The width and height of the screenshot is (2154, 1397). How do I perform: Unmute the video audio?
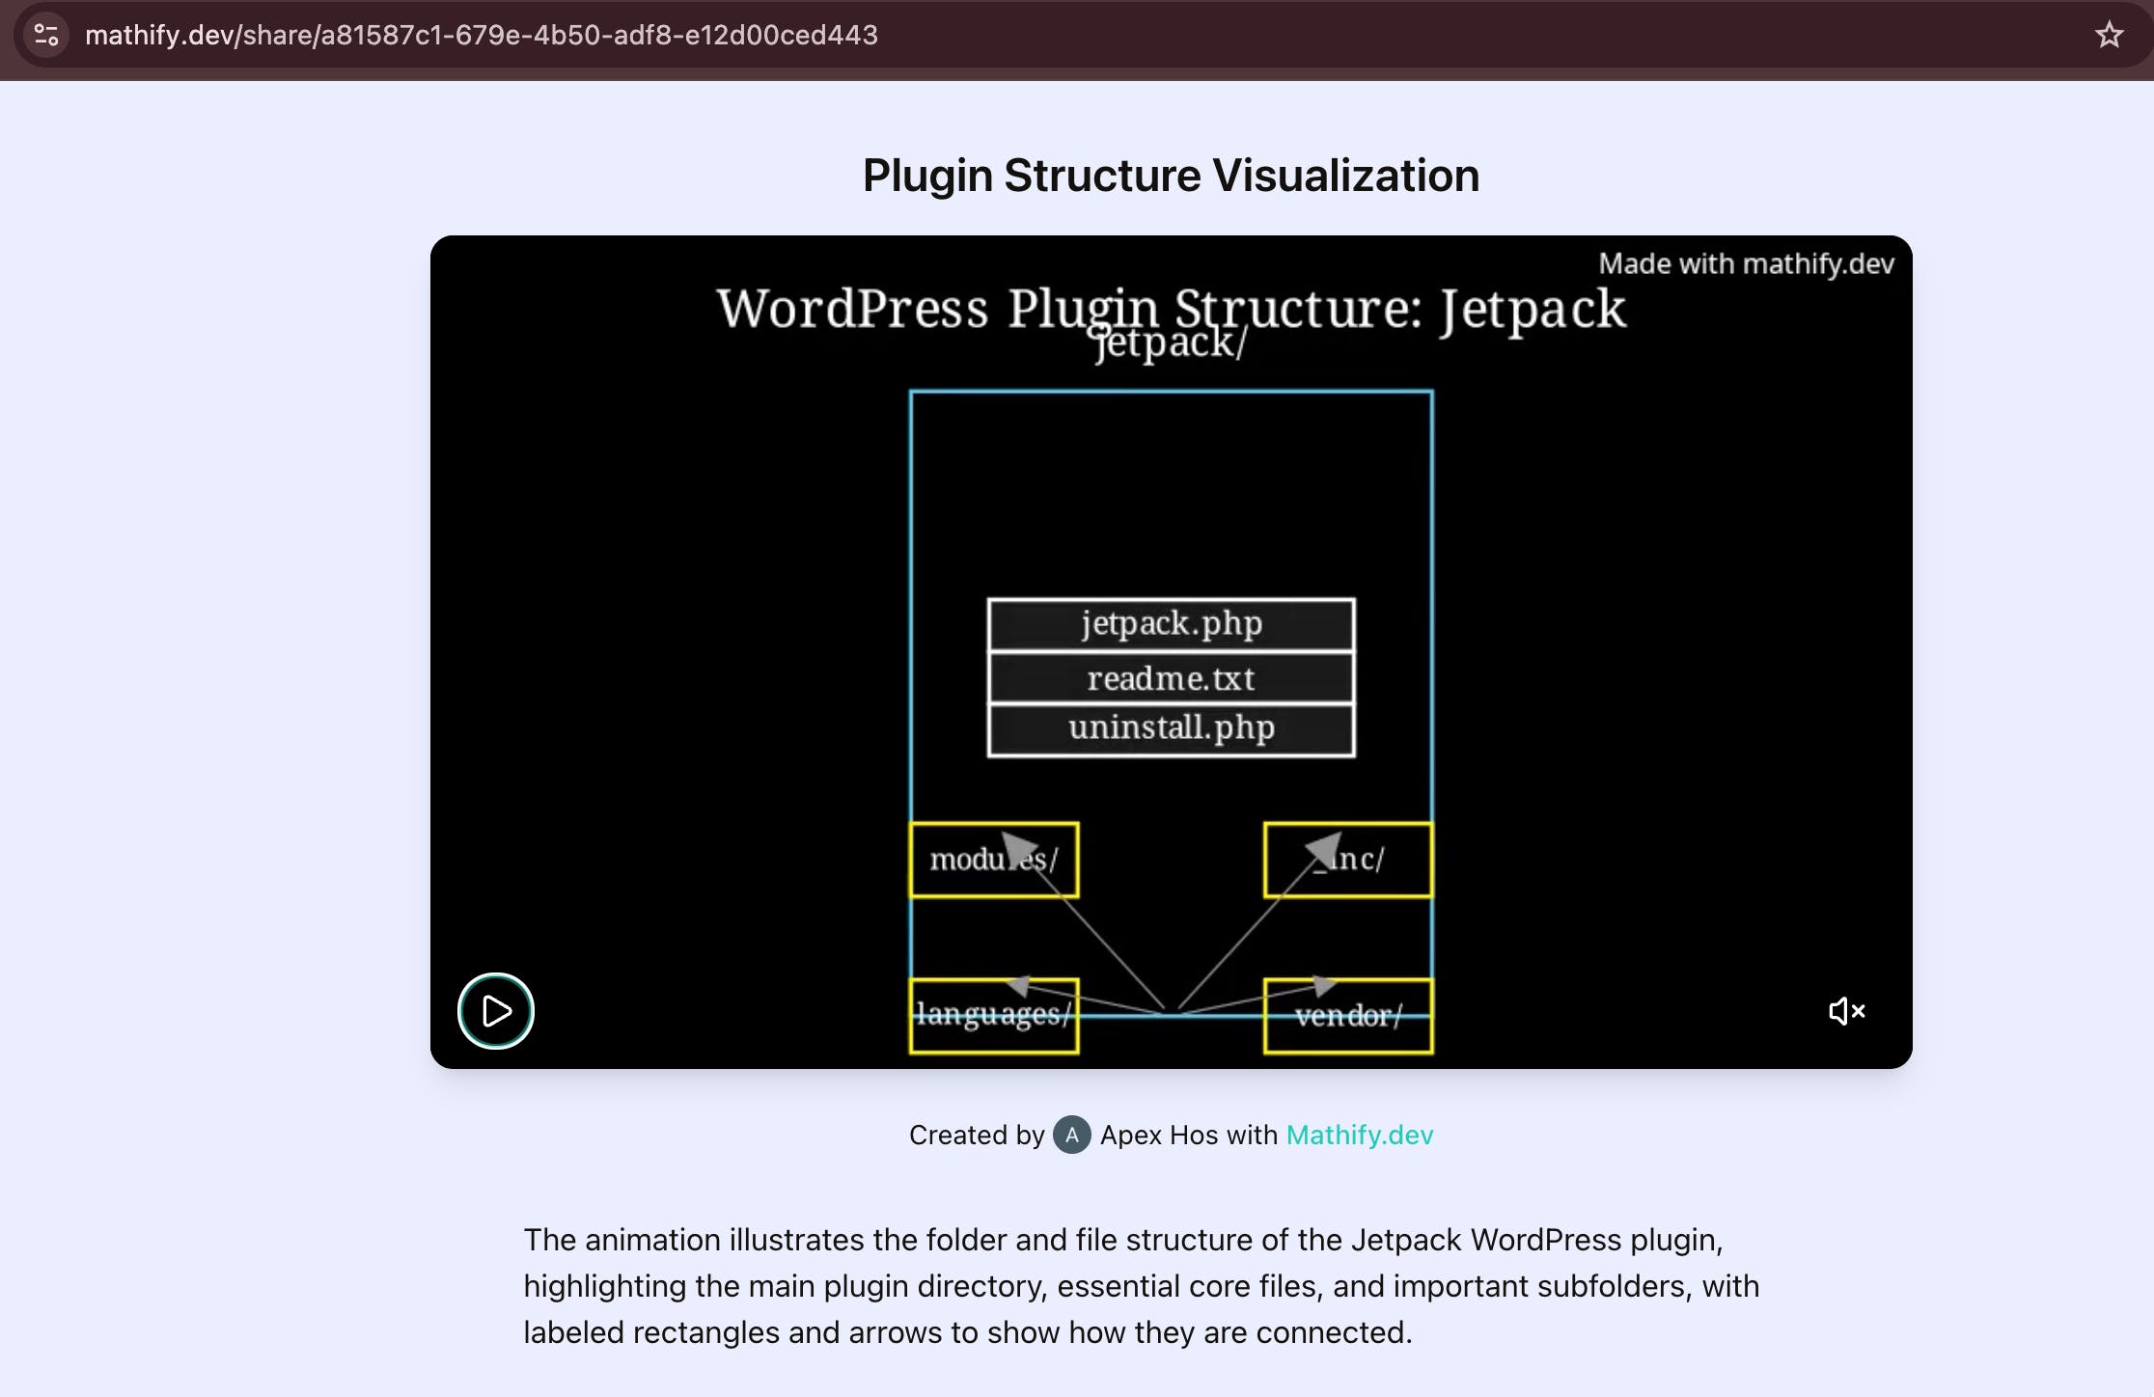coord(1846,1010)
